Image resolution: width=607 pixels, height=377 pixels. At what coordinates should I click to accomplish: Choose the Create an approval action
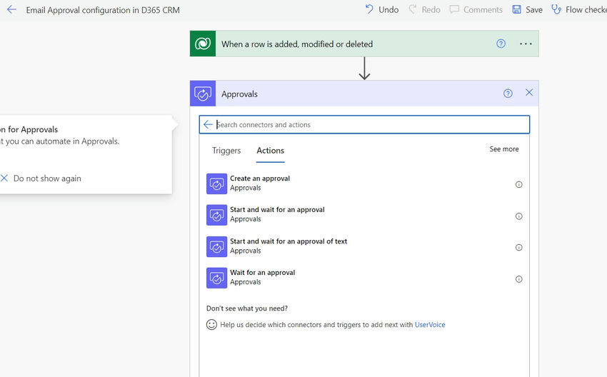coord(260,179)
